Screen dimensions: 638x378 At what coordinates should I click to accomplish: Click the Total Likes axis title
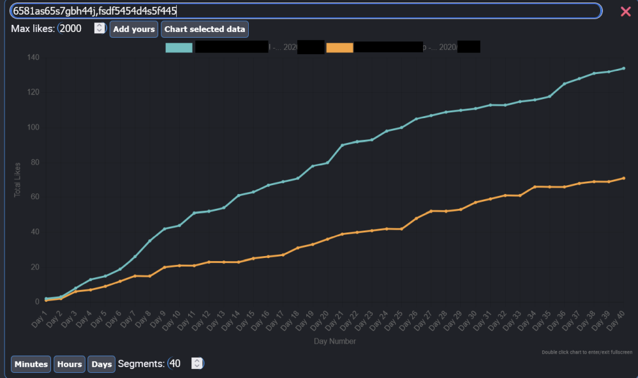point(17,179)
